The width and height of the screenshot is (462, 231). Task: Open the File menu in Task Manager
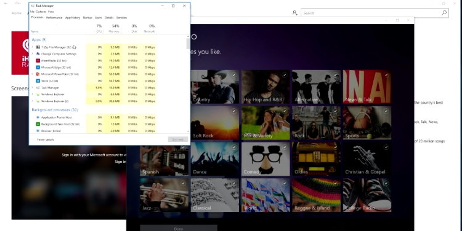point(32,12)
